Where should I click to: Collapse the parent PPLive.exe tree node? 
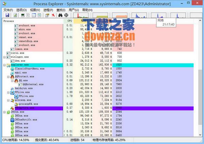8,92
